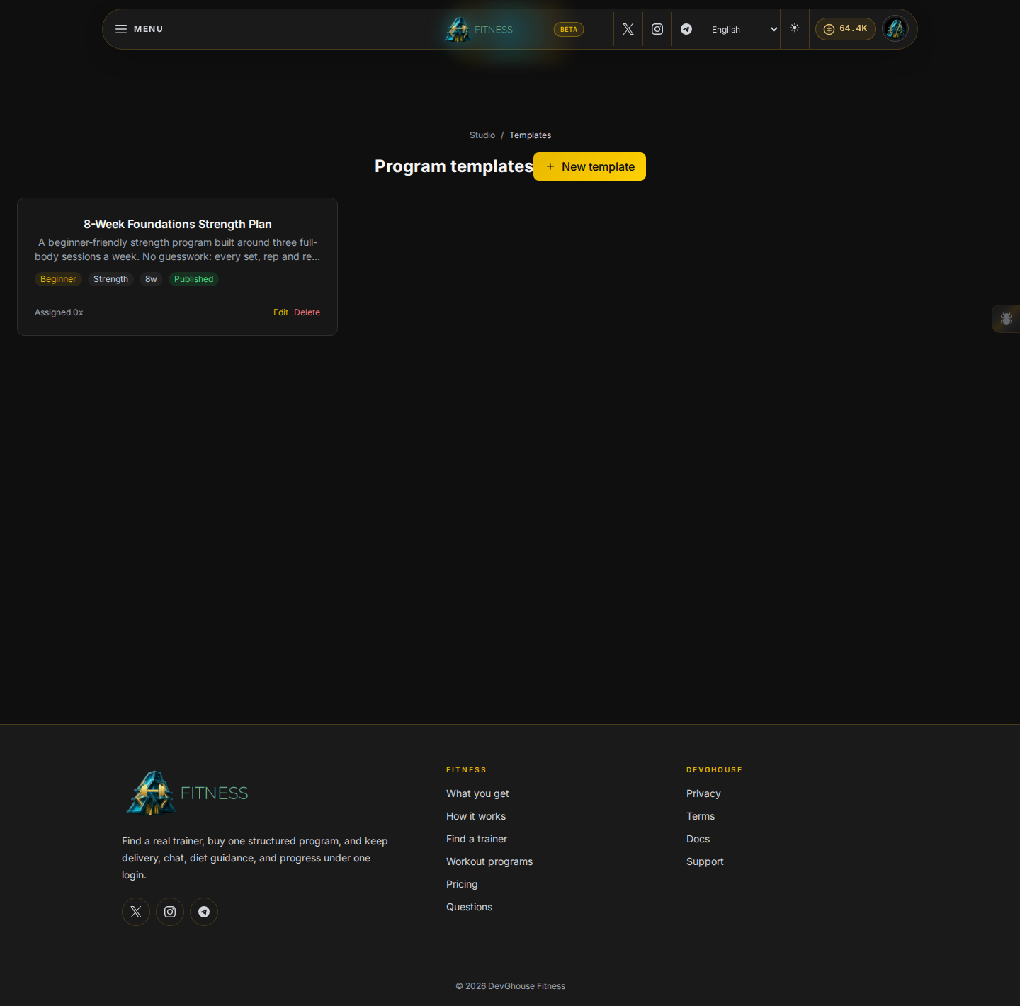This screenshot has height=1006, width=1020.
Task: Open the Support footer link
Action: 705,861
